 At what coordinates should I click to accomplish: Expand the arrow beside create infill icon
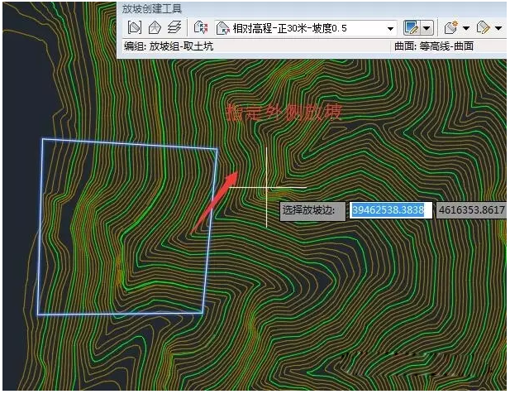466,28
